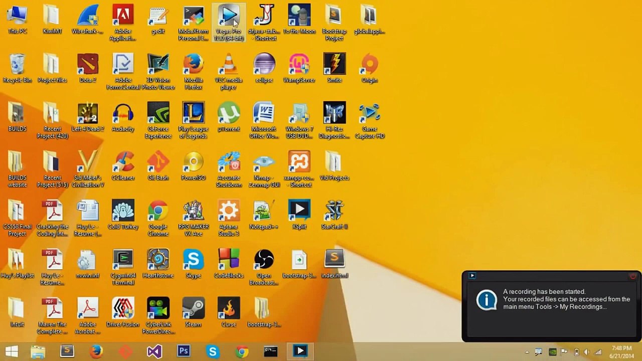The image size is (642, 361).
Task: Adjust volume via tray speaker icon
Action: point(586,352)
